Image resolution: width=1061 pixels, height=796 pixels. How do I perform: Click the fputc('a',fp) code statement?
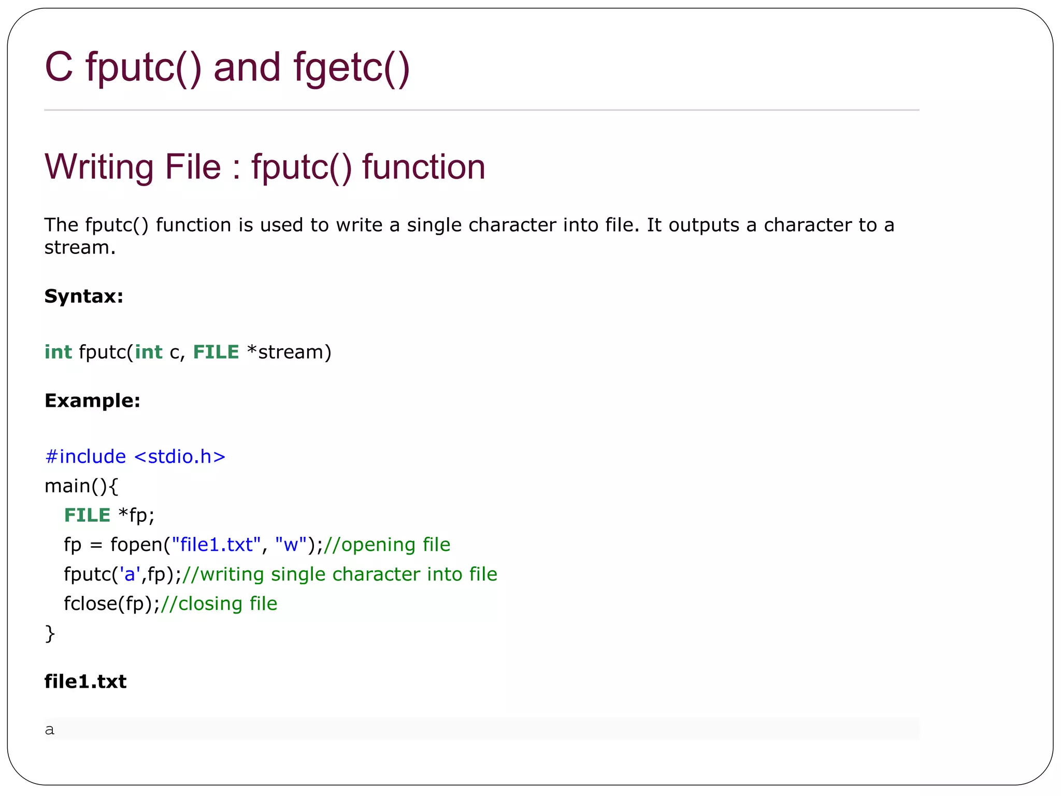coord(122,574)
